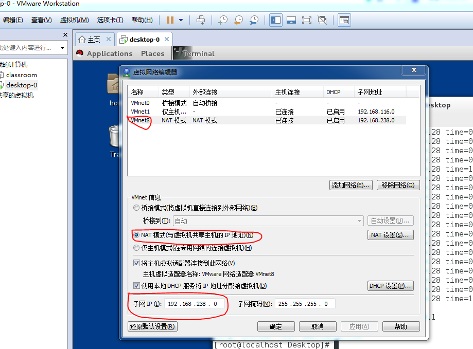The height and width of the screenshot is (349, 473).
Task: Open the 选项卡(T) menu
Action: click(110, 20)
